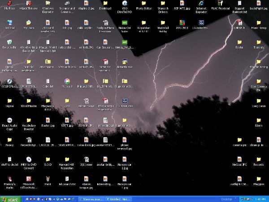Open the Scanner and Camera wizard icon

pyautogui.click(x=67, y=4)
